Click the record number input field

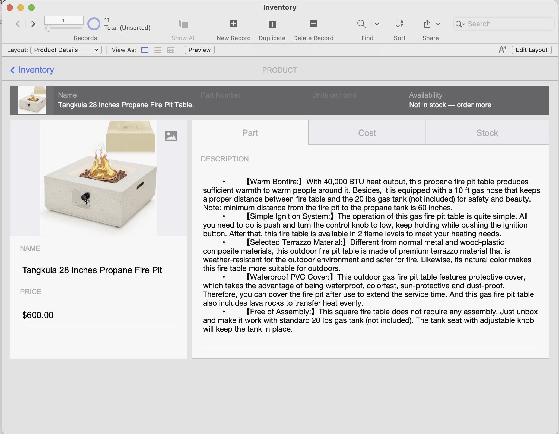click(63, 20)
